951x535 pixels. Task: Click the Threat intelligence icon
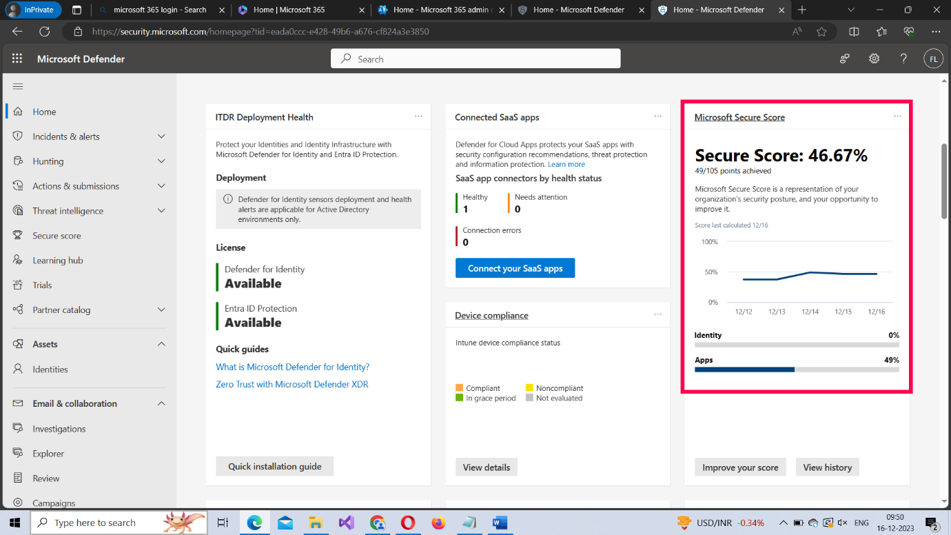click(18, 210)
